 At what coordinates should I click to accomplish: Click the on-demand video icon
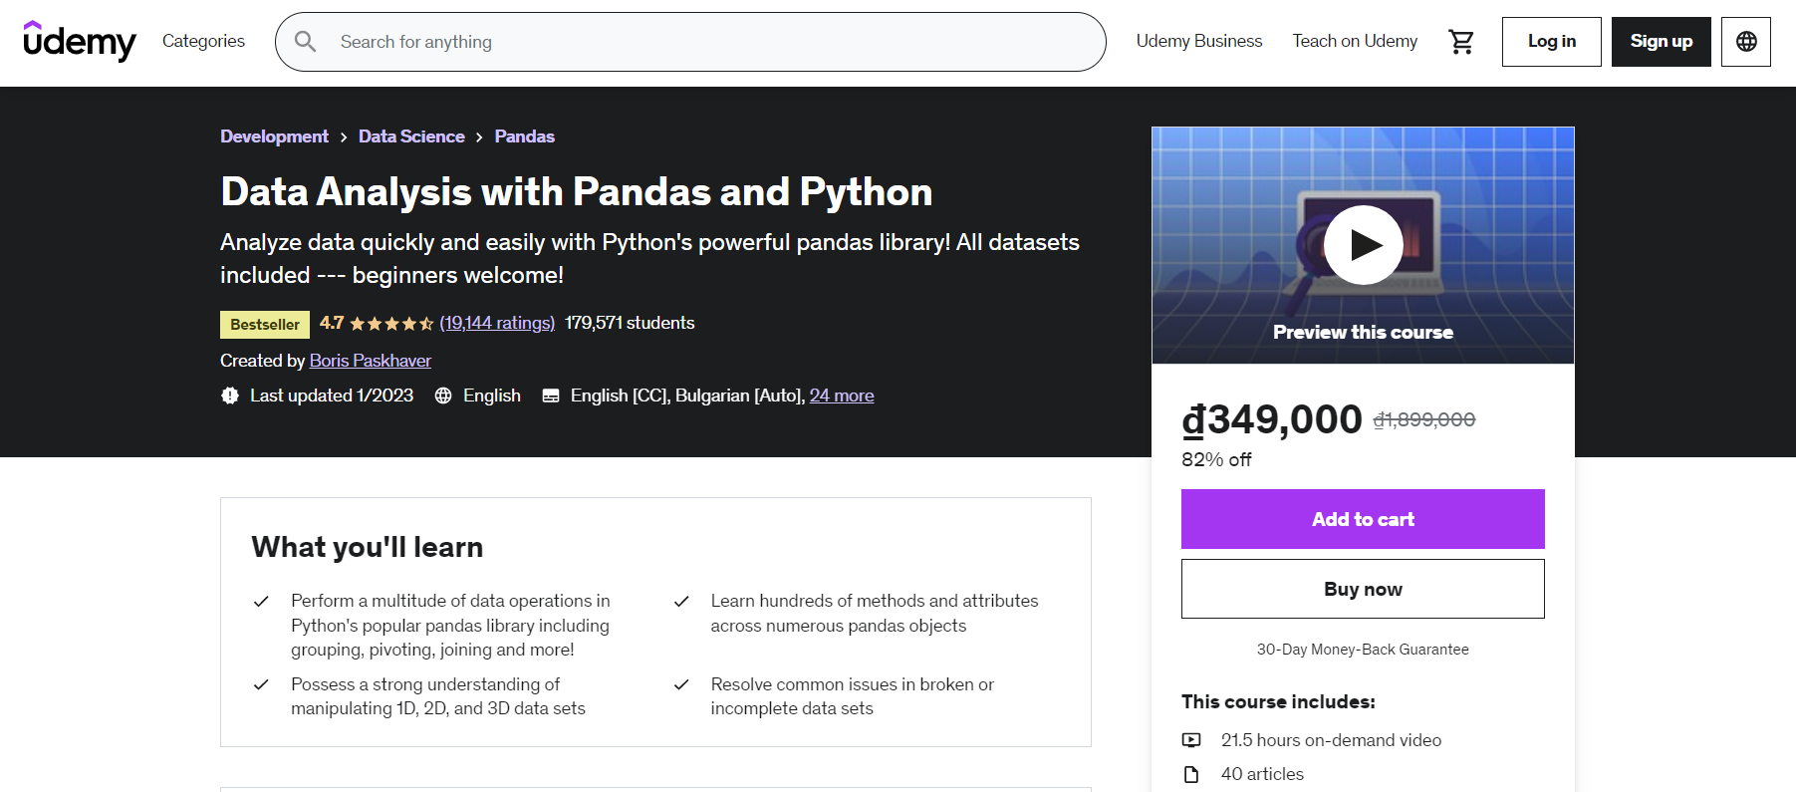[x=1191, y=740]
